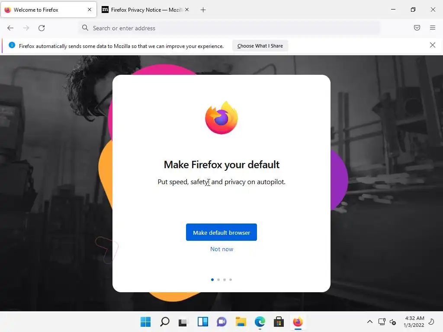The width and height of the screenshot is (443, 332).
Task: Focus the Search or enter address field
Action: pyautogui.click(x=229, y=28)
